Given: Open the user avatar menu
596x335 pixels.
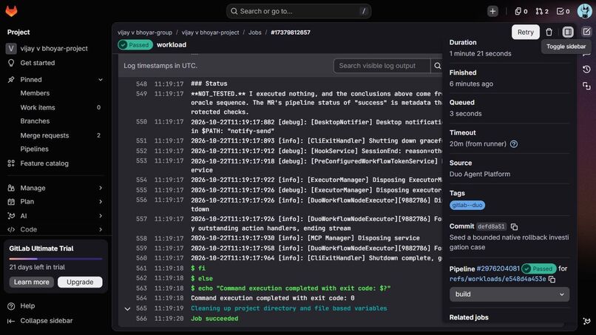Looking at the screenshot, I should pyautogui.click(x=585, y=11).
